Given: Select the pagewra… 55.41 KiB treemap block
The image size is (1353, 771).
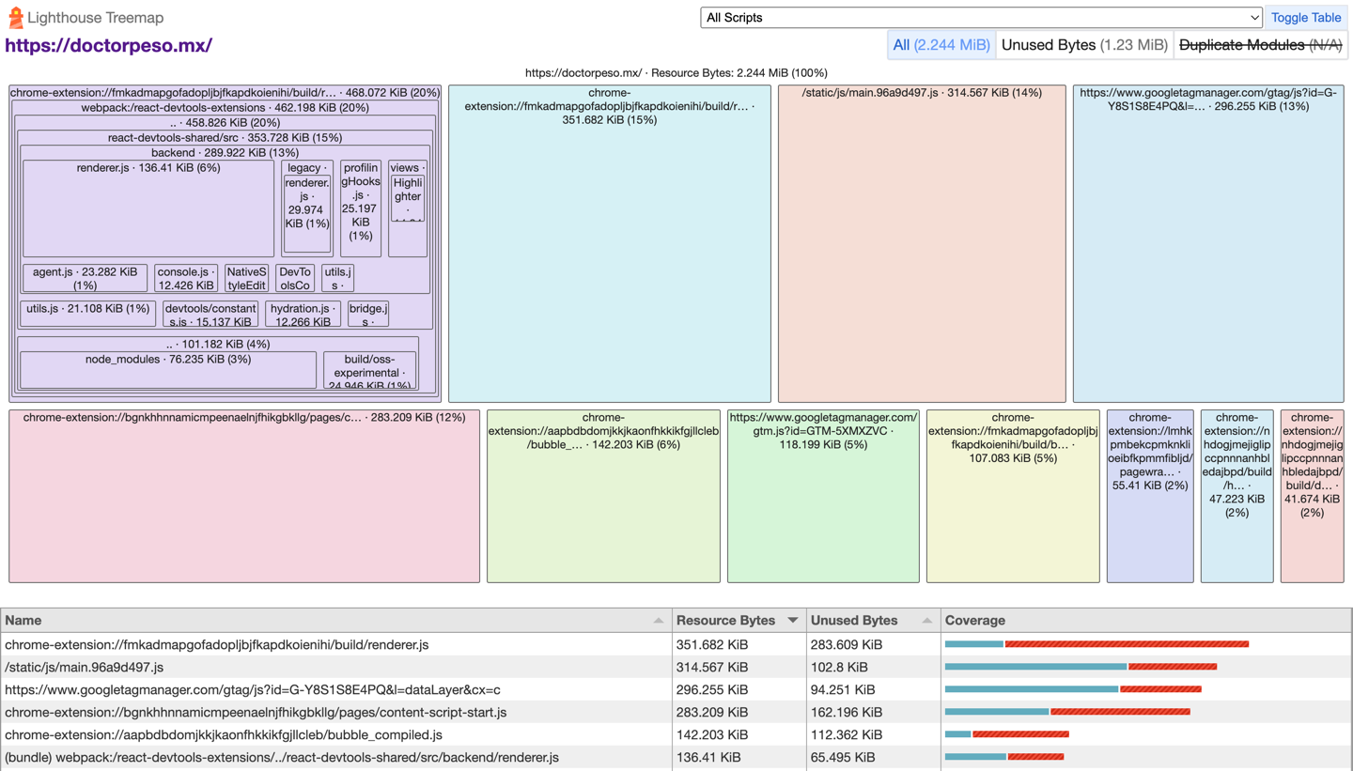Looking at the screenshot, I should [x=1150, y=496].
